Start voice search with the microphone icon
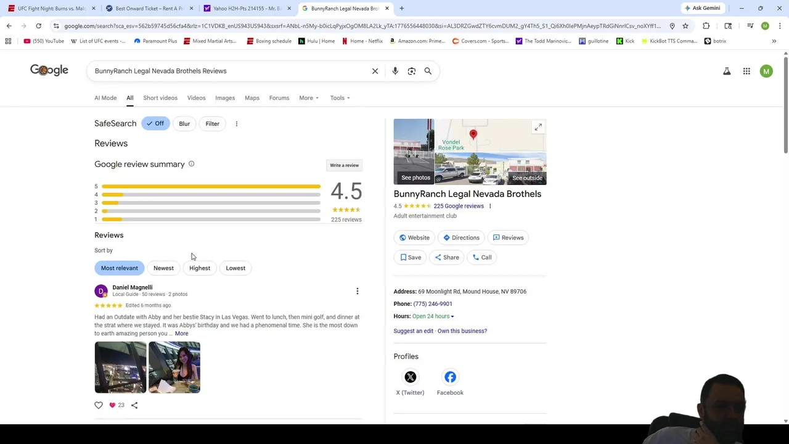This screenshot has width=789, height=444. 395,71
